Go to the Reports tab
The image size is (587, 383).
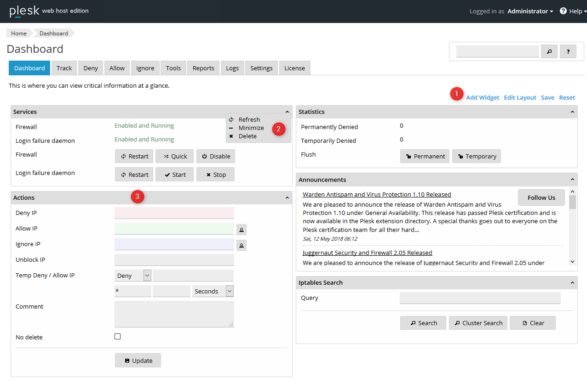(203, 68)
